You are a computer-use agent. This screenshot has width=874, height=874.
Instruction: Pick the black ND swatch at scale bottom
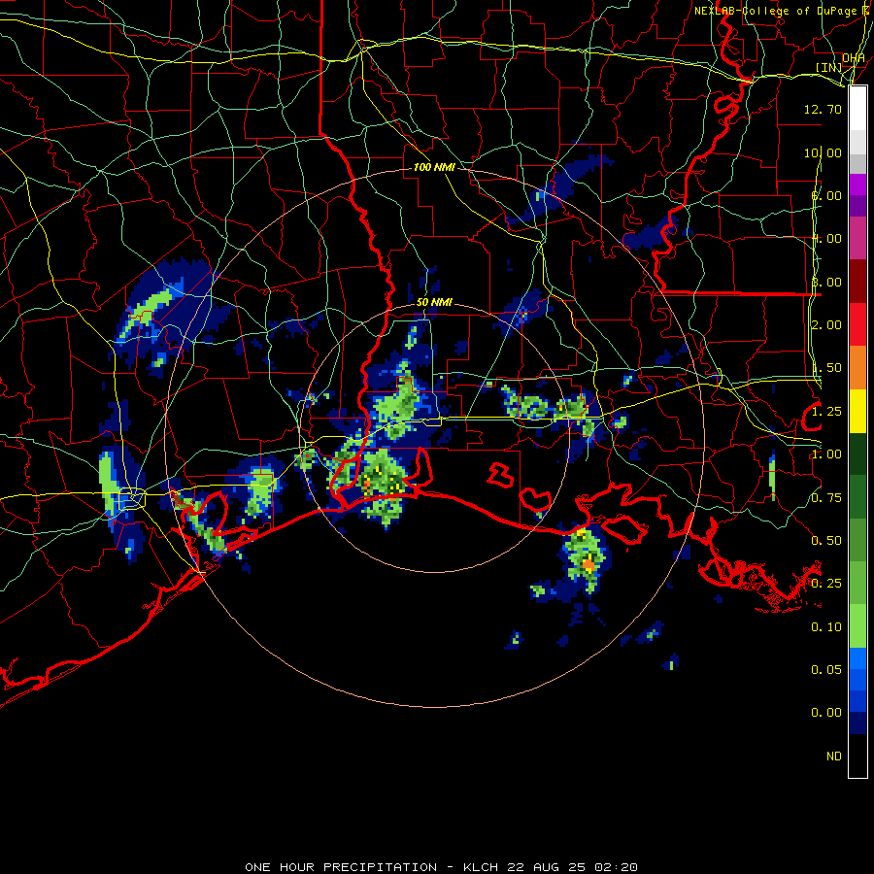pos(857,756)
